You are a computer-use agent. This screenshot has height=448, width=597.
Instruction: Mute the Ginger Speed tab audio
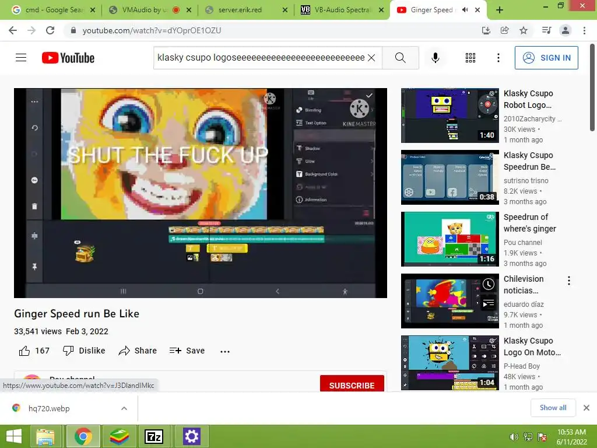click(465, 10)
